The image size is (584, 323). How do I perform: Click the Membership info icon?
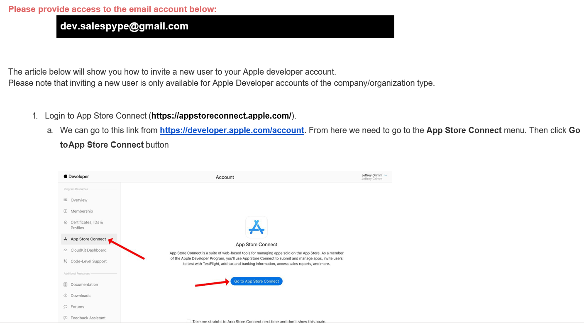click(65, 211)
